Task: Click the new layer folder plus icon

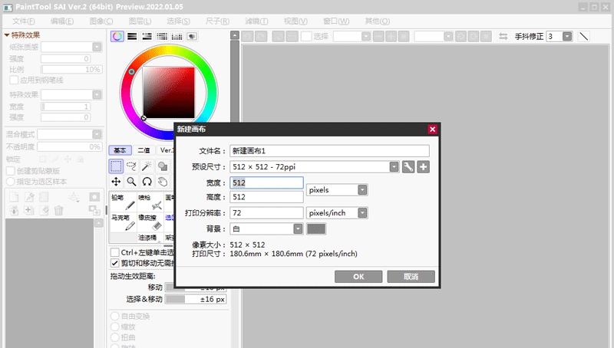Action: tap(29, 210)
